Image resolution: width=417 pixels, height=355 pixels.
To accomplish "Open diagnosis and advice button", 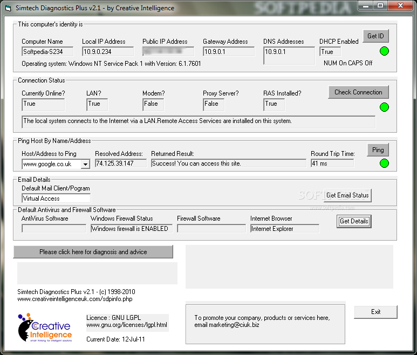I will 93,252.
